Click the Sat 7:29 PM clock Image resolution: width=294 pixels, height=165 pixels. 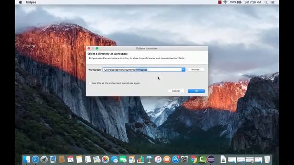pos(253,2)
